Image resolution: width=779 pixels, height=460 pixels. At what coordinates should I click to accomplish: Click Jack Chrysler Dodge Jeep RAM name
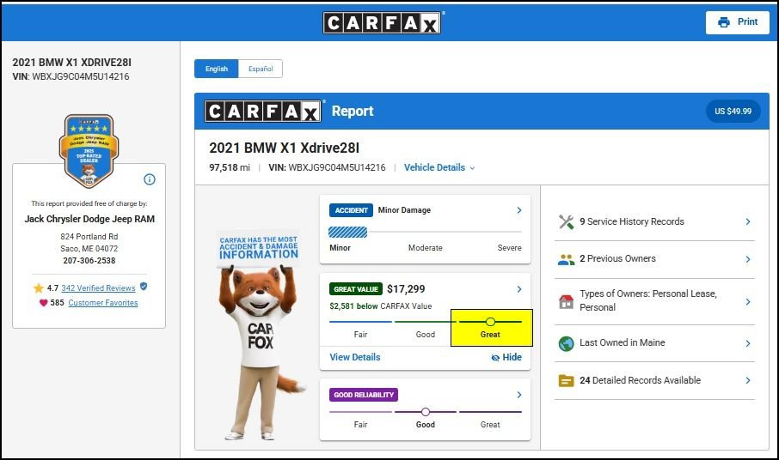click(x=89, y=219)
